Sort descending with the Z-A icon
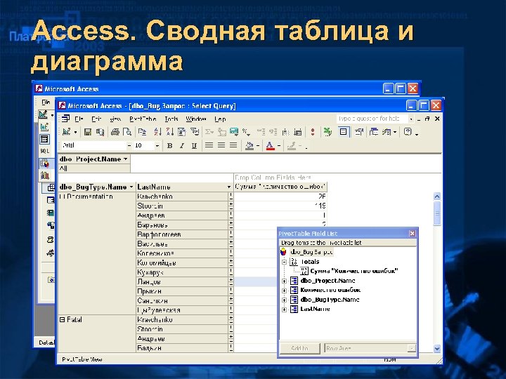 pyautogui.click(x=170, y=132)
